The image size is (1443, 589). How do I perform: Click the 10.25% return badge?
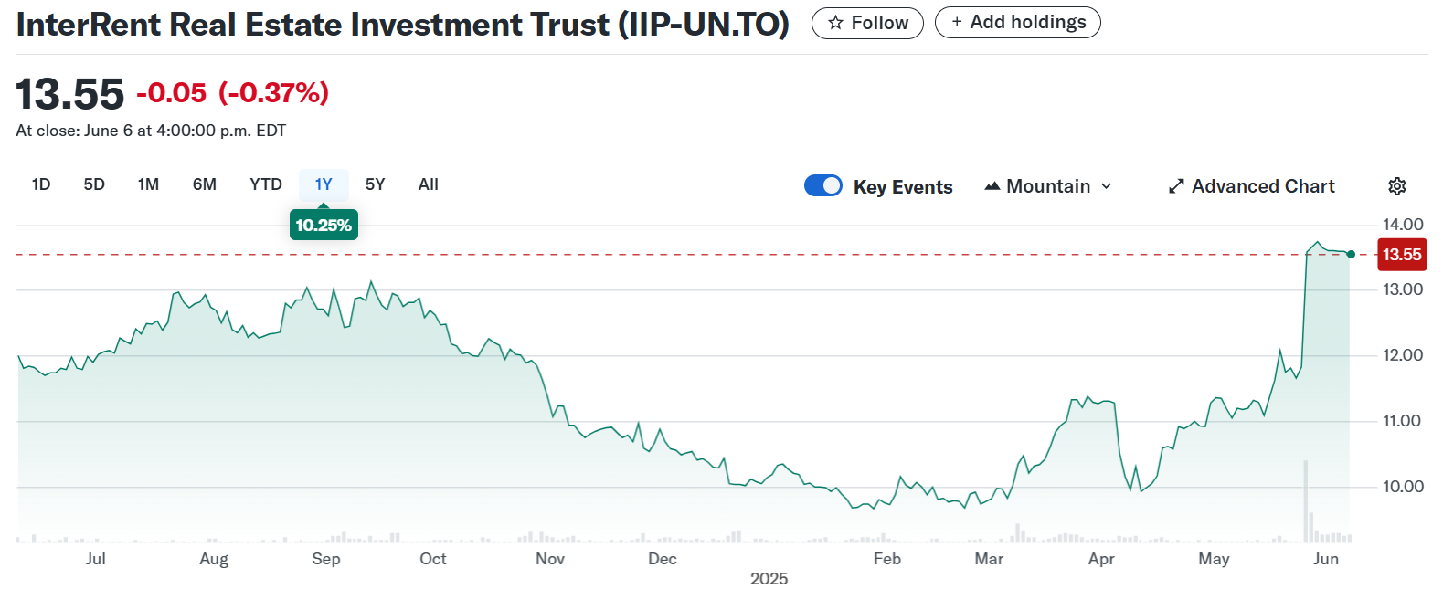(324, 226)
